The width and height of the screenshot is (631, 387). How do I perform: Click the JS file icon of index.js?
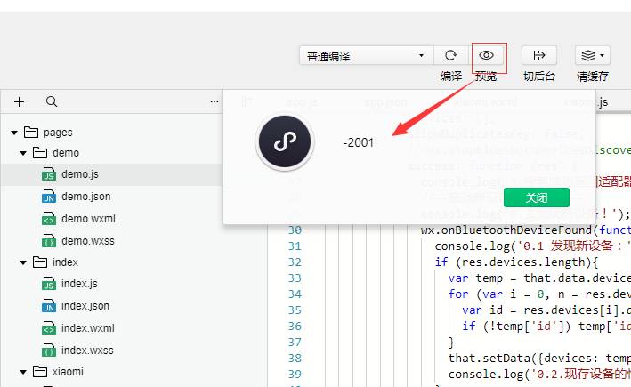click(x=49, y=284)
